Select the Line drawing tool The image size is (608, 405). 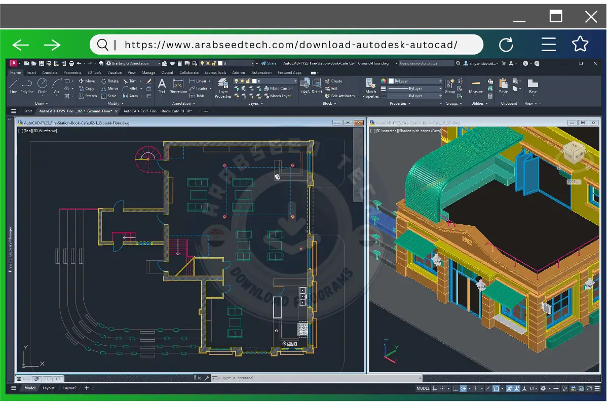(x=14, y=86)
